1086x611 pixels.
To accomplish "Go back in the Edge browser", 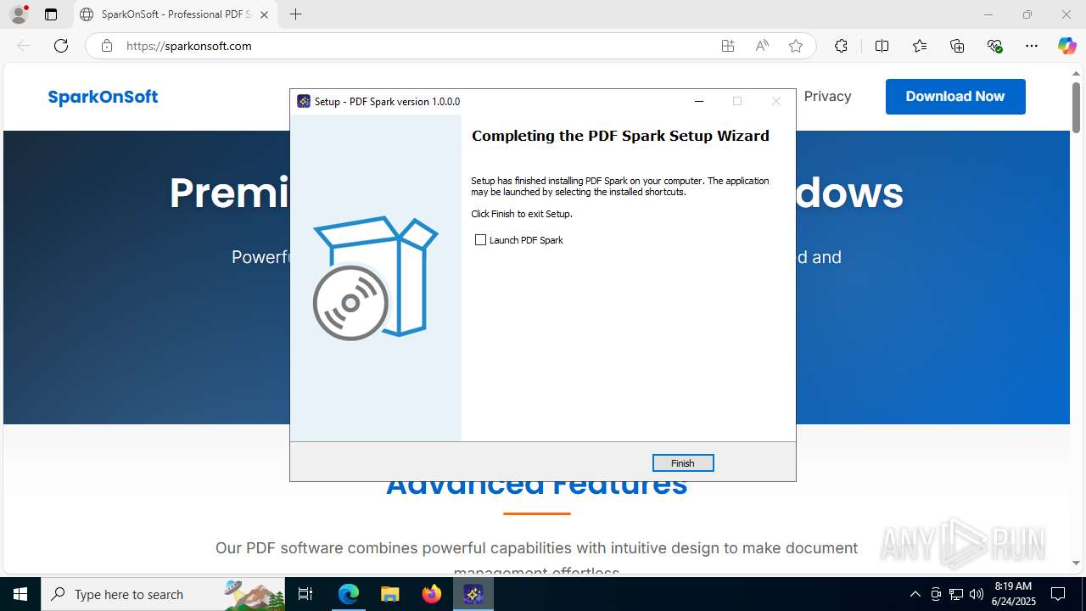I will tap(24, 46).
